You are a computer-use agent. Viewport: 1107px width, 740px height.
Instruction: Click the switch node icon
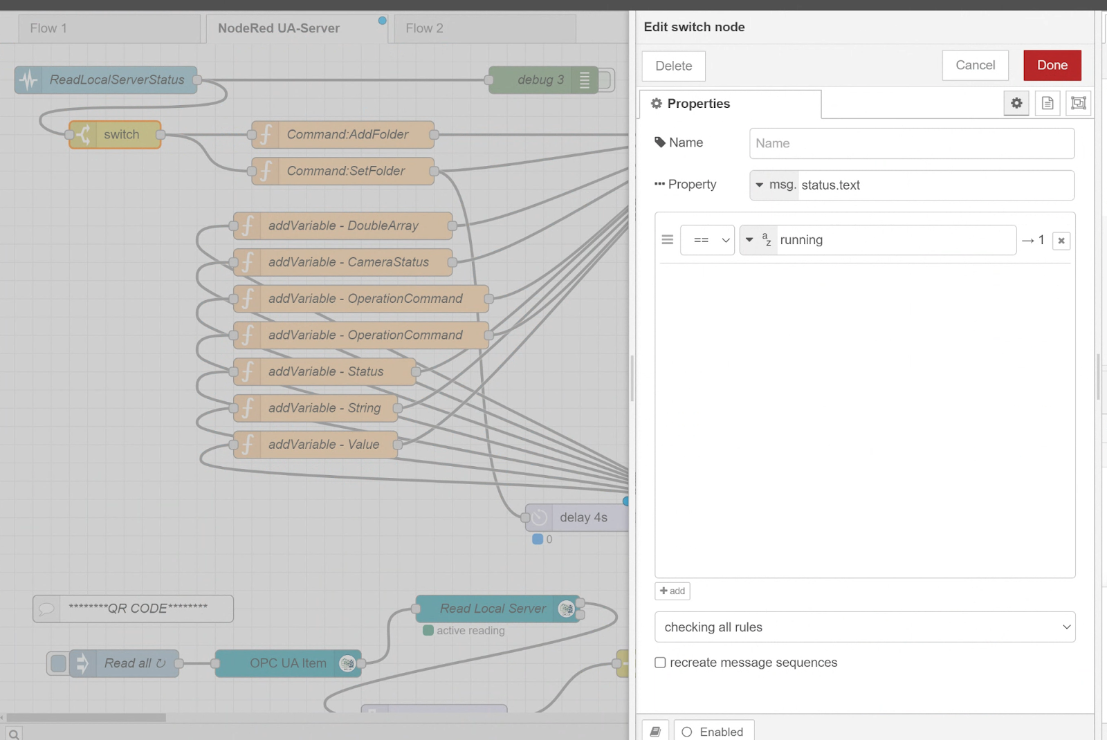tap(83, 135)
